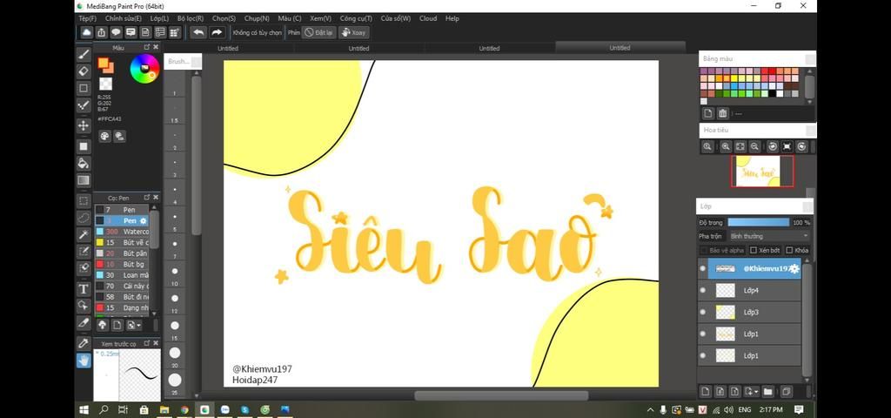Screen dimensions: 891x418
Task: Delete the swatch with palette trash icon
Action: (722, 113)
